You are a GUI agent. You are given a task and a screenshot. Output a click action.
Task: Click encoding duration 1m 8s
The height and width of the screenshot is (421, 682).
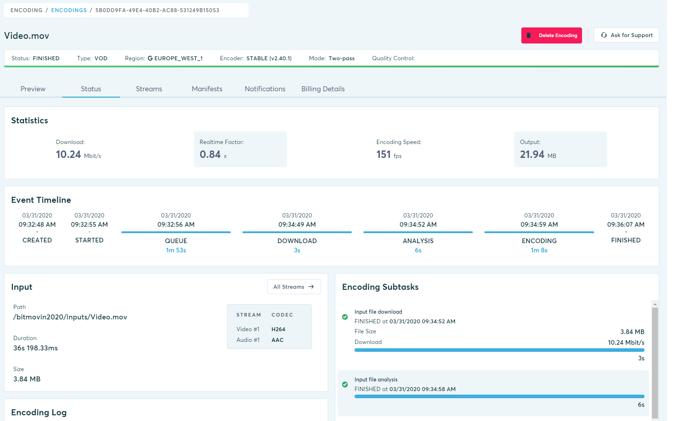point(539,250)
